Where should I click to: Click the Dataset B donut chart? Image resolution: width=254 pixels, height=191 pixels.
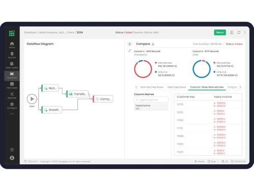[x=202, y=69]
